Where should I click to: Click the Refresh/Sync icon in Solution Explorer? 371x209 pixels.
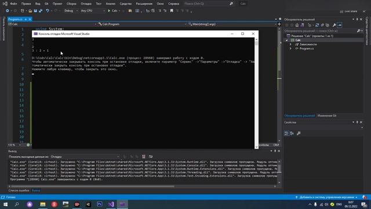pyautogui.click(x=317, y=25)
